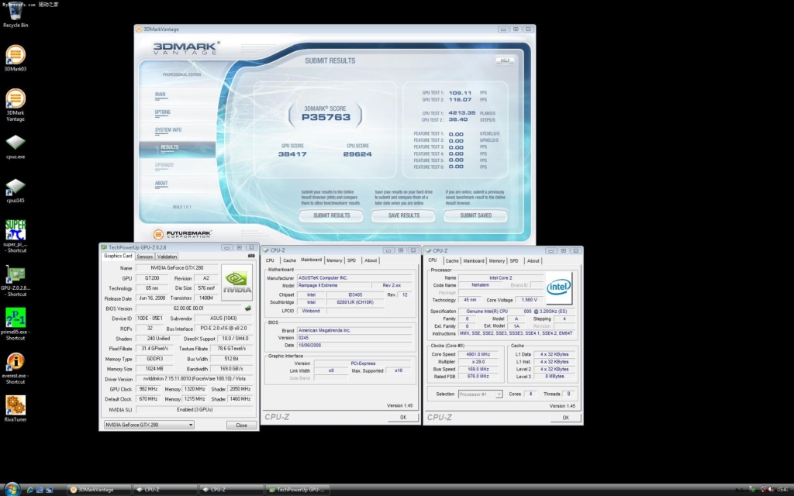Screen dimensions: 794x496
Task: Click the GPU Name field in GPU-Z
Action: [177, 267]
